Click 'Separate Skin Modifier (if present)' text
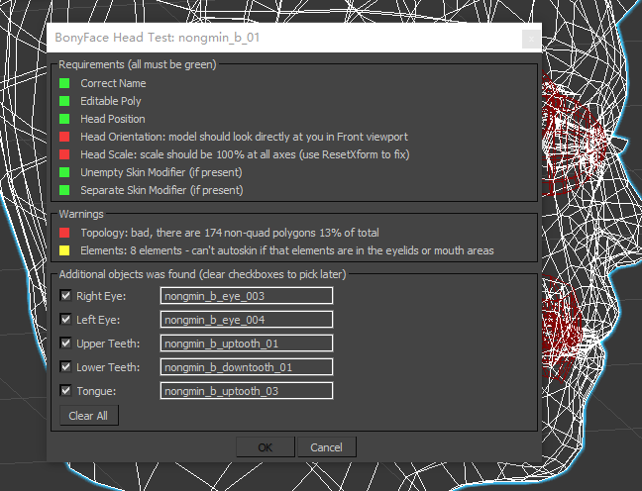Image resolution: width=642 pixels, height=491 pixels. [x=161, y=190]
